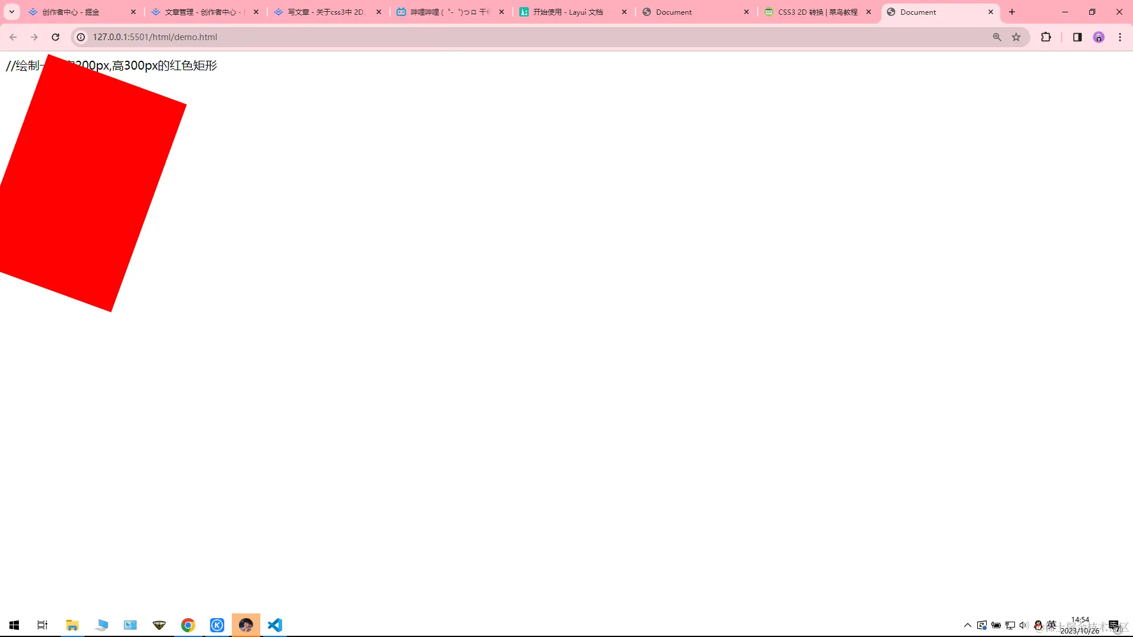The image size is (1133, 637).
Task: Open the Extensions puzzle icon
Action: click(x=1046, y=37)
